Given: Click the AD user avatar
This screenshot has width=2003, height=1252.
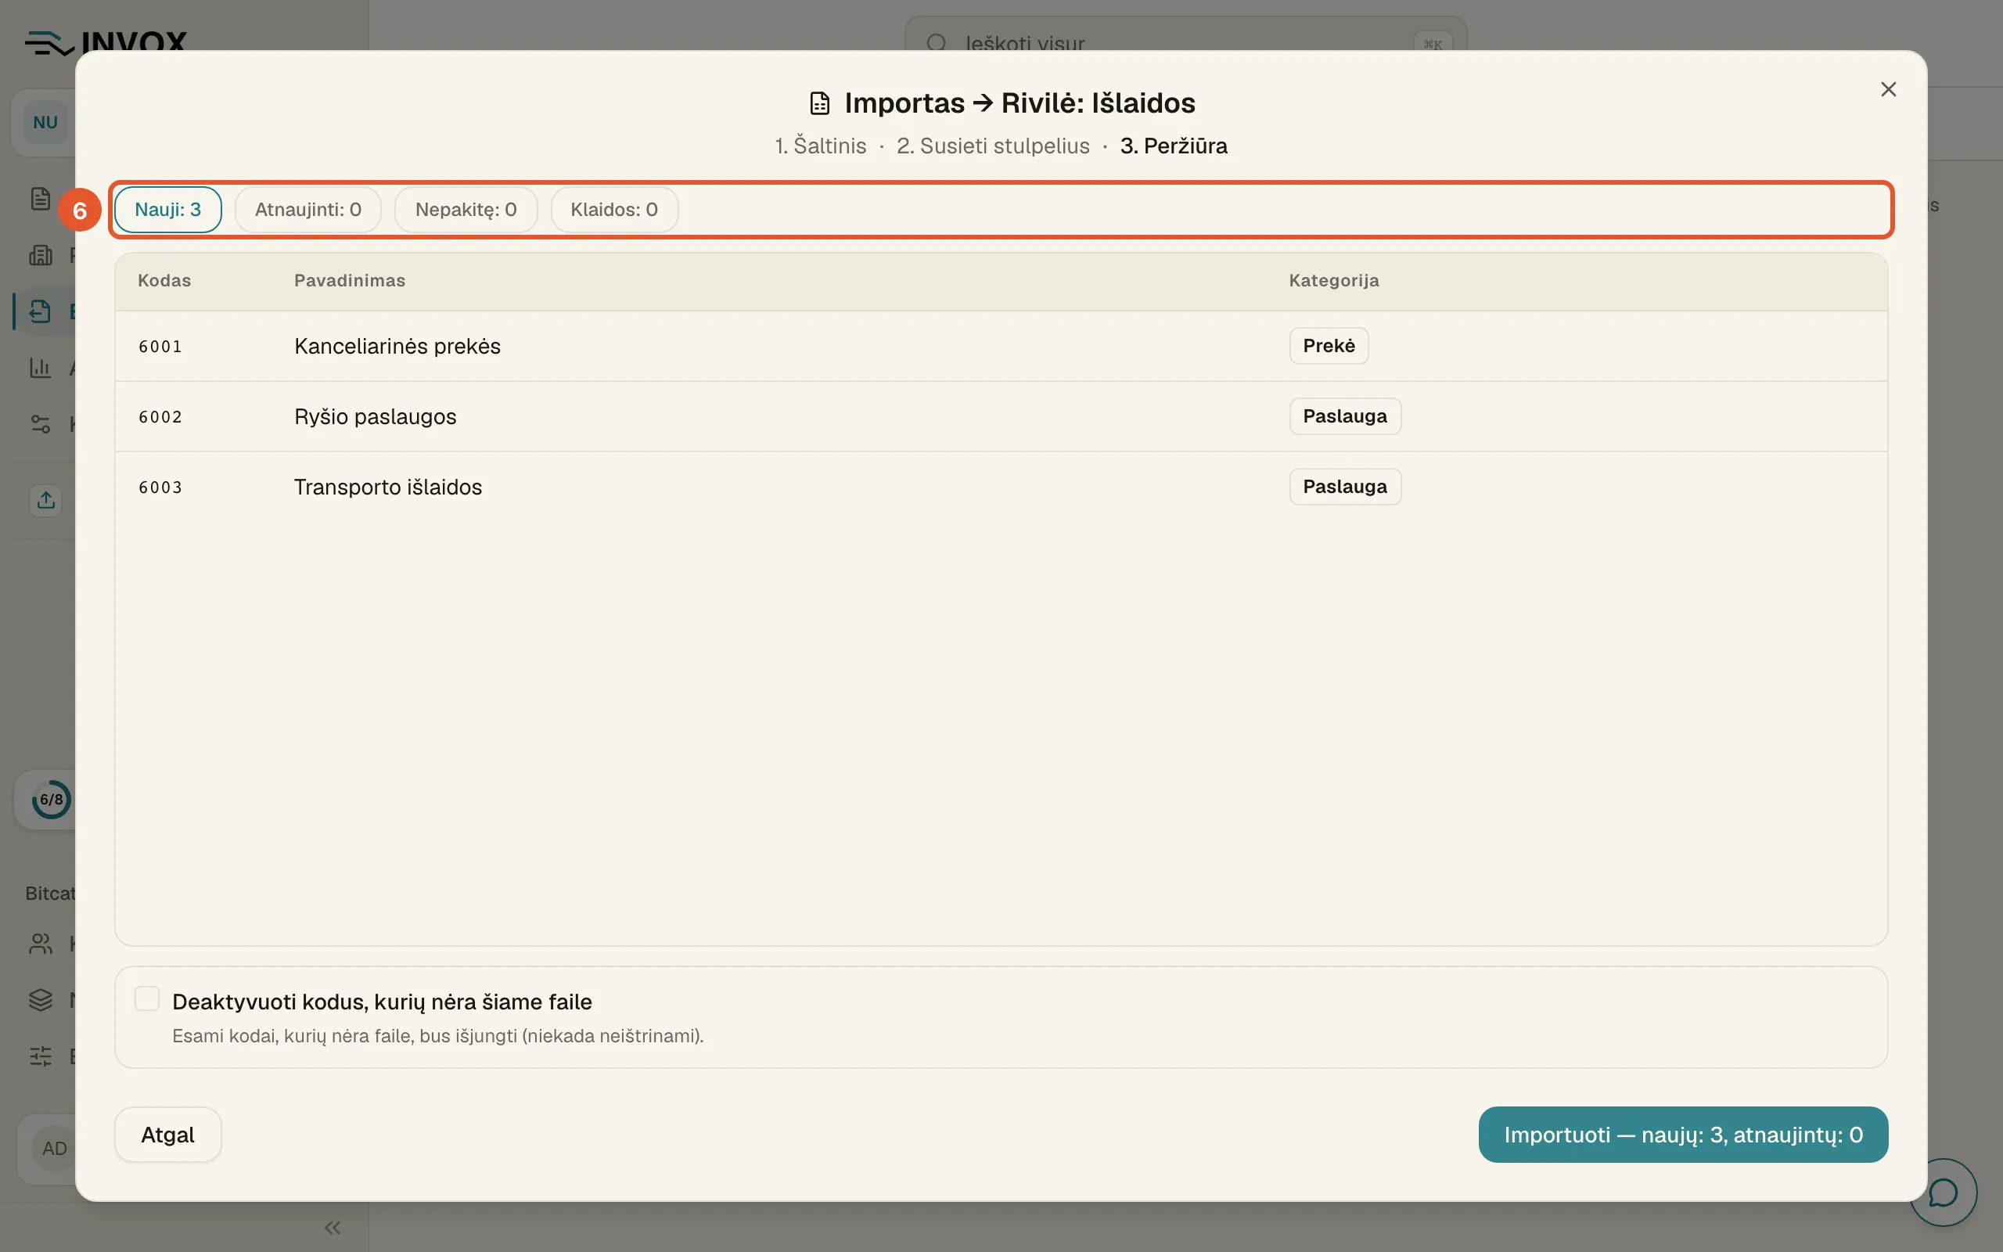Looking at the screenshot, I should point(55,1149).
